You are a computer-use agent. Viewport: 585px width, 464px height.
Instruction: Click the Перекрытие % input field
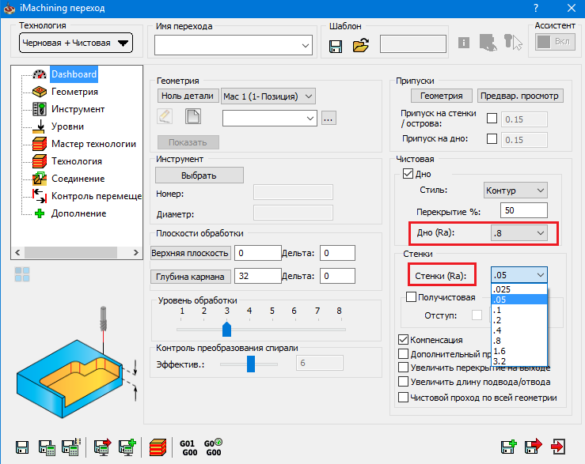click(524, 210)
